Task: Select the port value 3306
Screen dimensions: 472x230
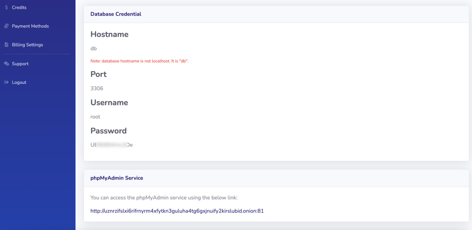Action: pos(97,88)
